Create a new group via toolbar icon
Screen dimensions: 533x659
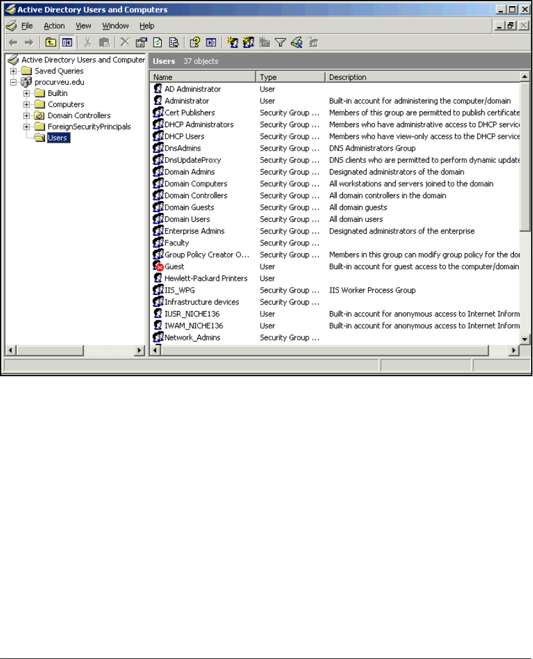[x=248, y=42]
